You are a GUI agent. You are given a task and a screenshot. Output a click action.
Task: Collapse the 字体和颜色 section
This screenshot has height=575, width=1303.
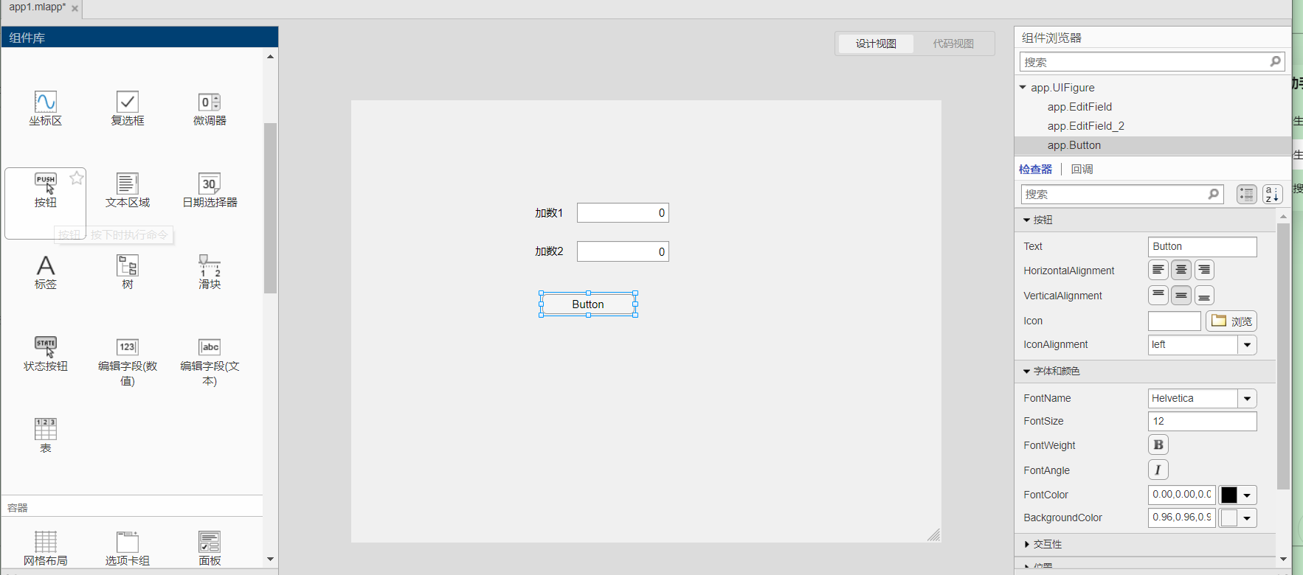[x=1026, y=372]
